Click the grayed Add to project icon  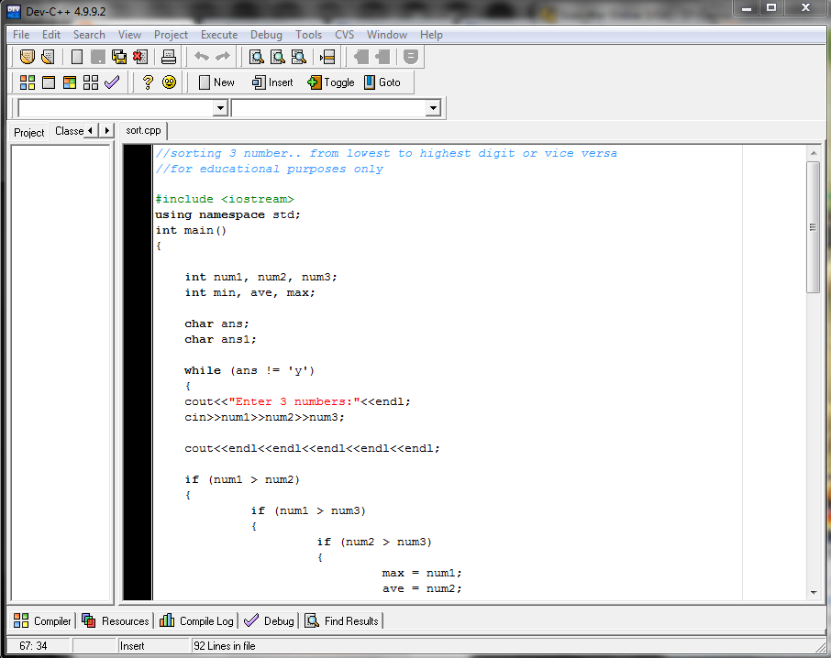point(360,57)
